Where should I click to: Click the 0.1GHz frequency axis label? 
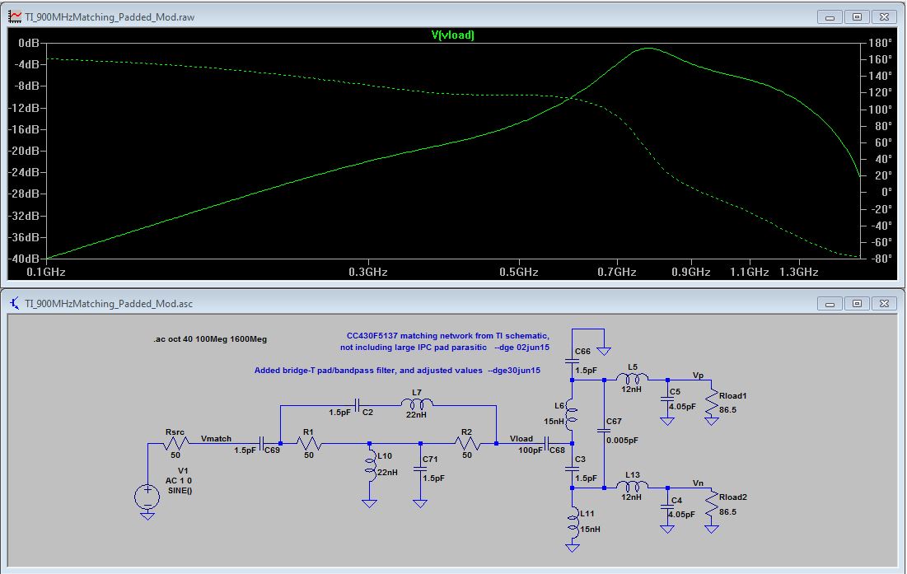pyautogui.click(x=46, y=272)
